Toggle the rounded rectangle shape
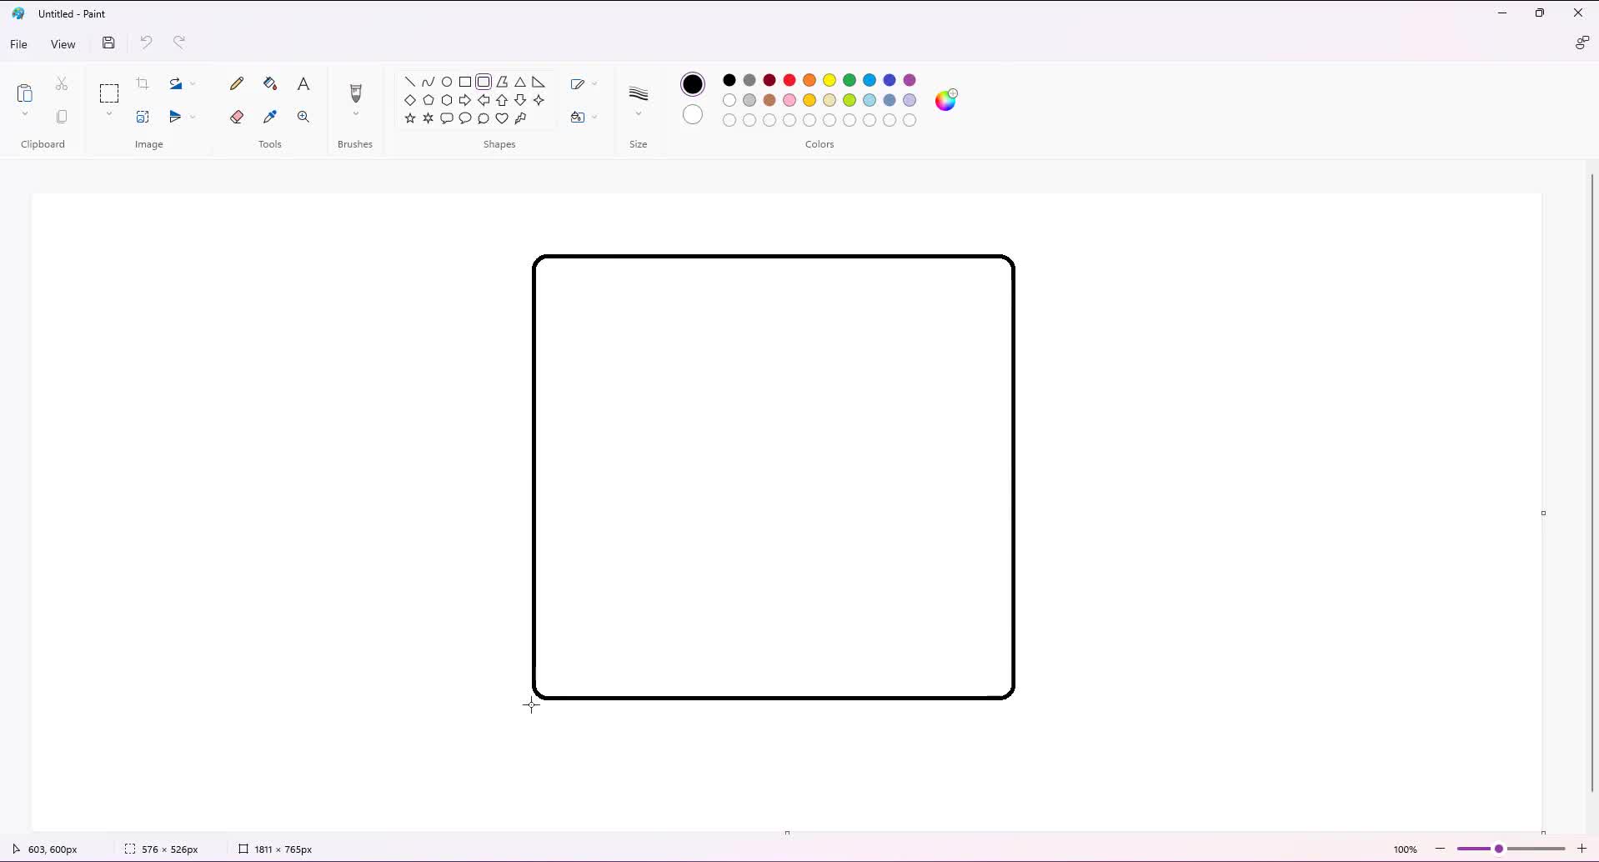 484,82
